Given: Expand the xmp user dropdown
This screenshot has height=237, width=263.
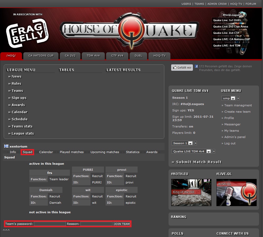Looking at the screenshot, I should click(x=228, y=98).
